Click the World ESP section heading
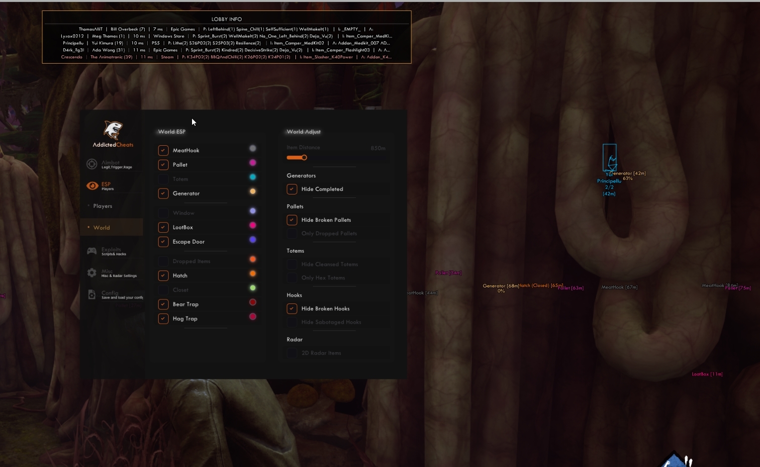The width and height of the screenshot is (760, 467). 172,132
